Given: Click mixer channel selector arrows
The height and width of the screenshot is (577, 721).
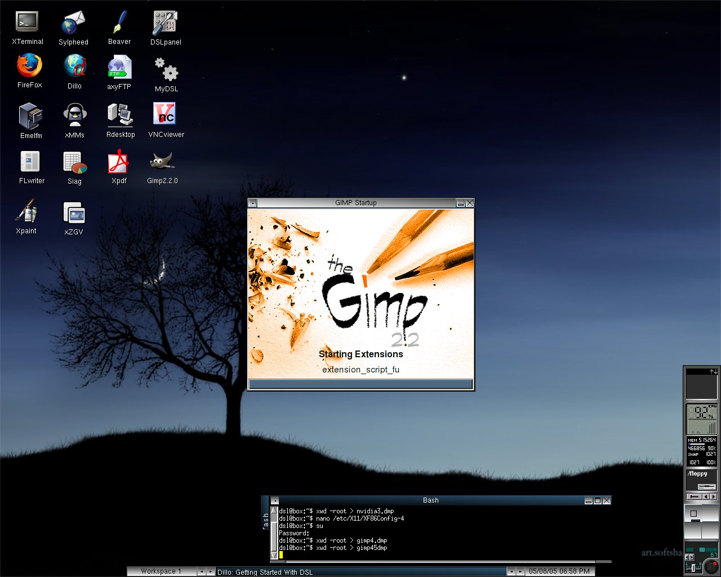Looking at the screenshot, I should click(x=689, y=557).
